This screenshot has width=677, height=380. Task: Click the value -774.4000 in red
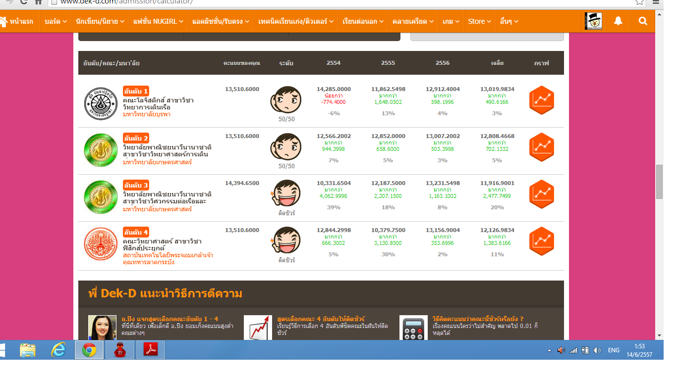pyautogui.click(x=334, y=102)
